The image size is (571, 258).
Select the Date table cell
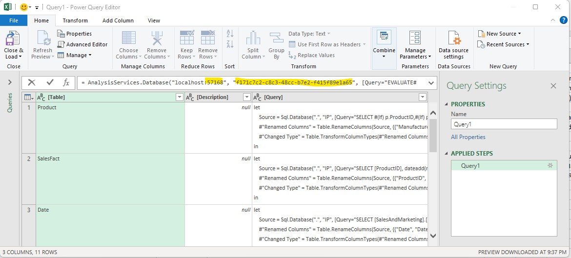[x=110, y=226]
